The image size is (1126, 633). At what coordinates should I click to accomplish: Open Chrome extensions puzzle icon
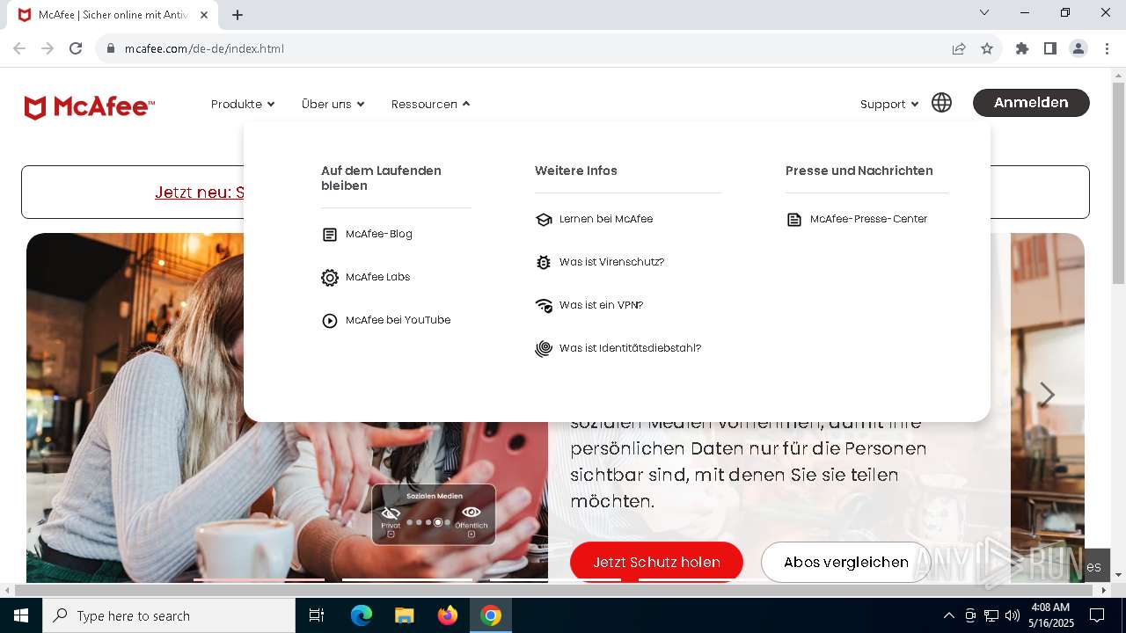coord(1022,48)
